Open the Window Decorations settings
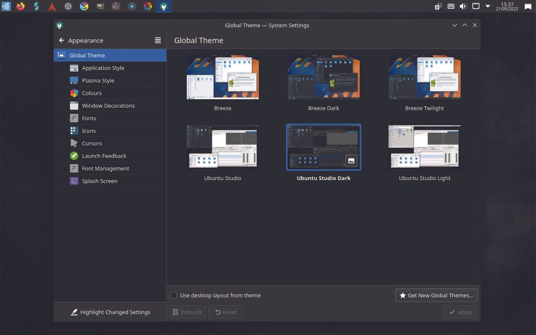This screenshot has height=335, width=536. (x=109, y=105)
